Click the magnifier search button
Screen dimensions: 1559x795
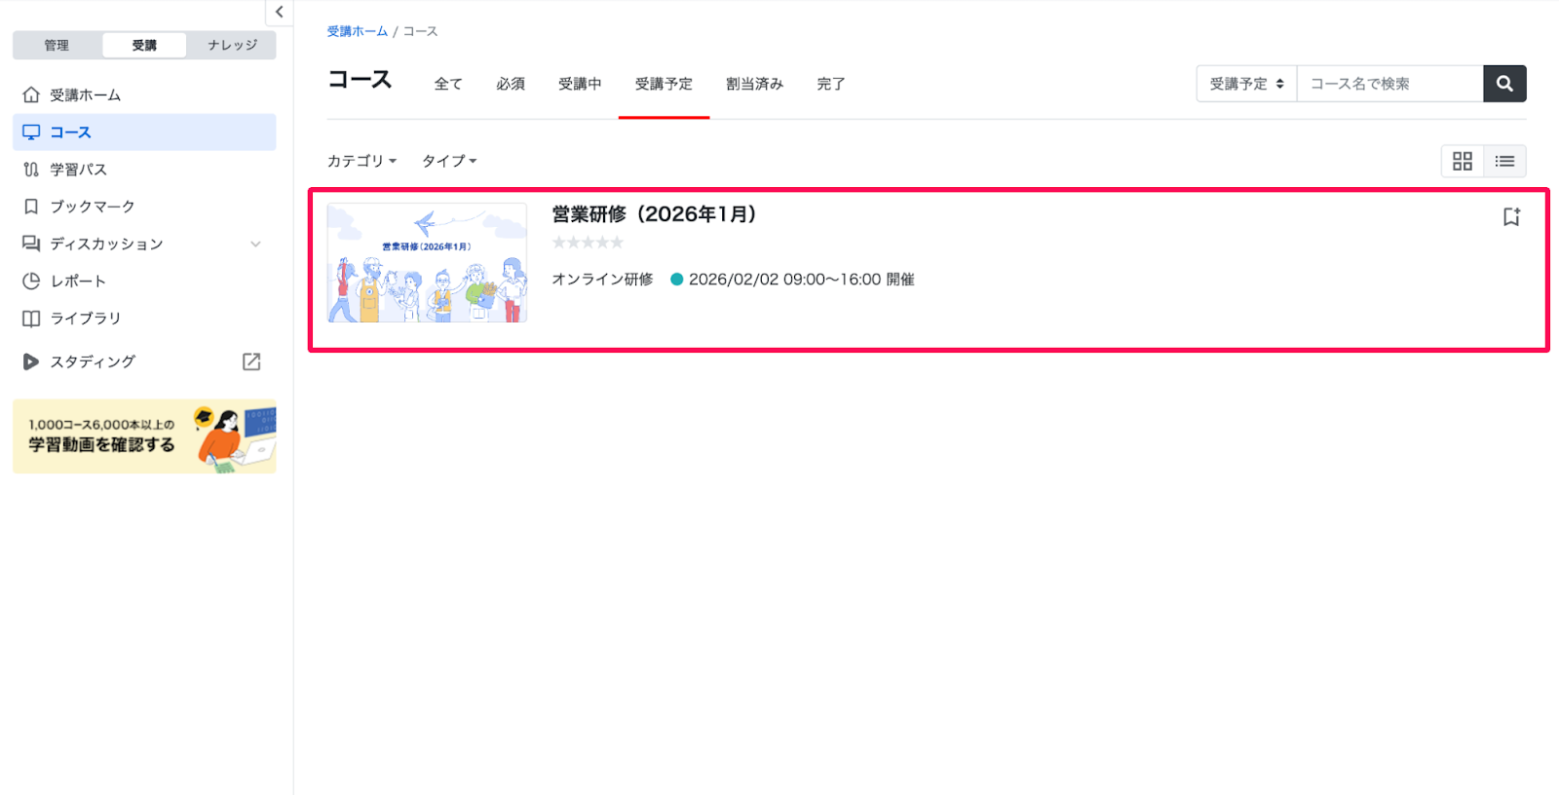[1504, 84]
